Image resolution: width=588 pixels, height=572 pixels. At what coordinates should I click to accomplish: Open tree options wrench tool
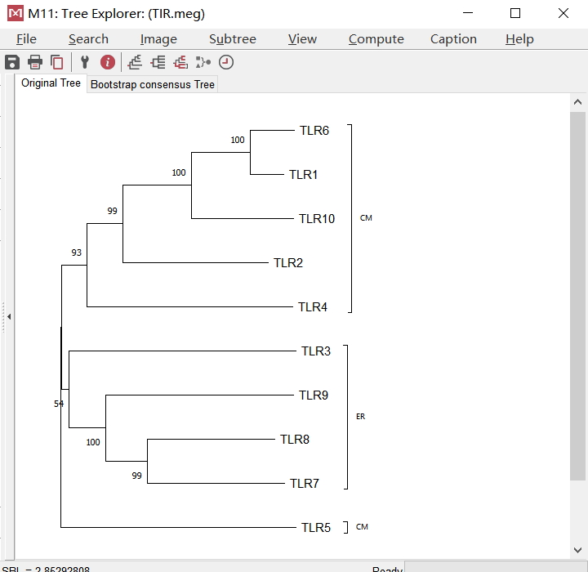tap(85, 62)
